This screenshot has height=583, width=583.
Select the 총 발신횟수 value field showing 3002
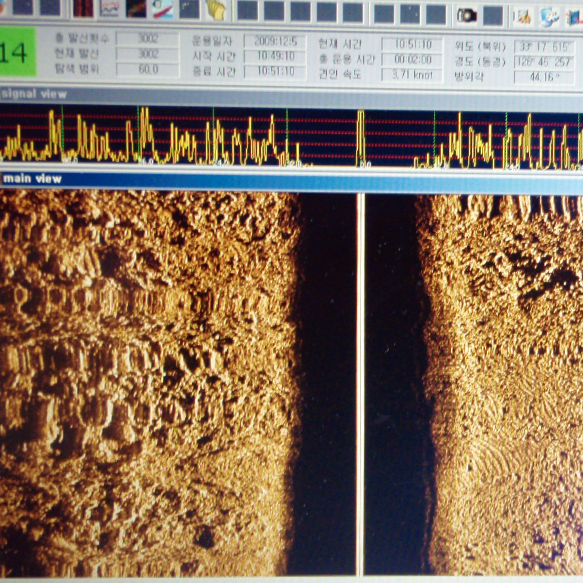click(148, 38)
